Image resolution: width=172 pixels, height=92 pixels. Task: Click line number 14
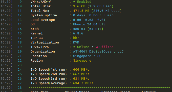point(20,24)
